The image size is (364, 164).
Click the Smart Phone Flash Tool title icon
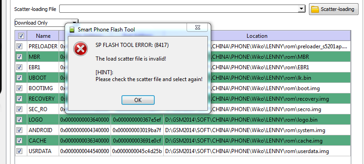click(x=72, y=30)
